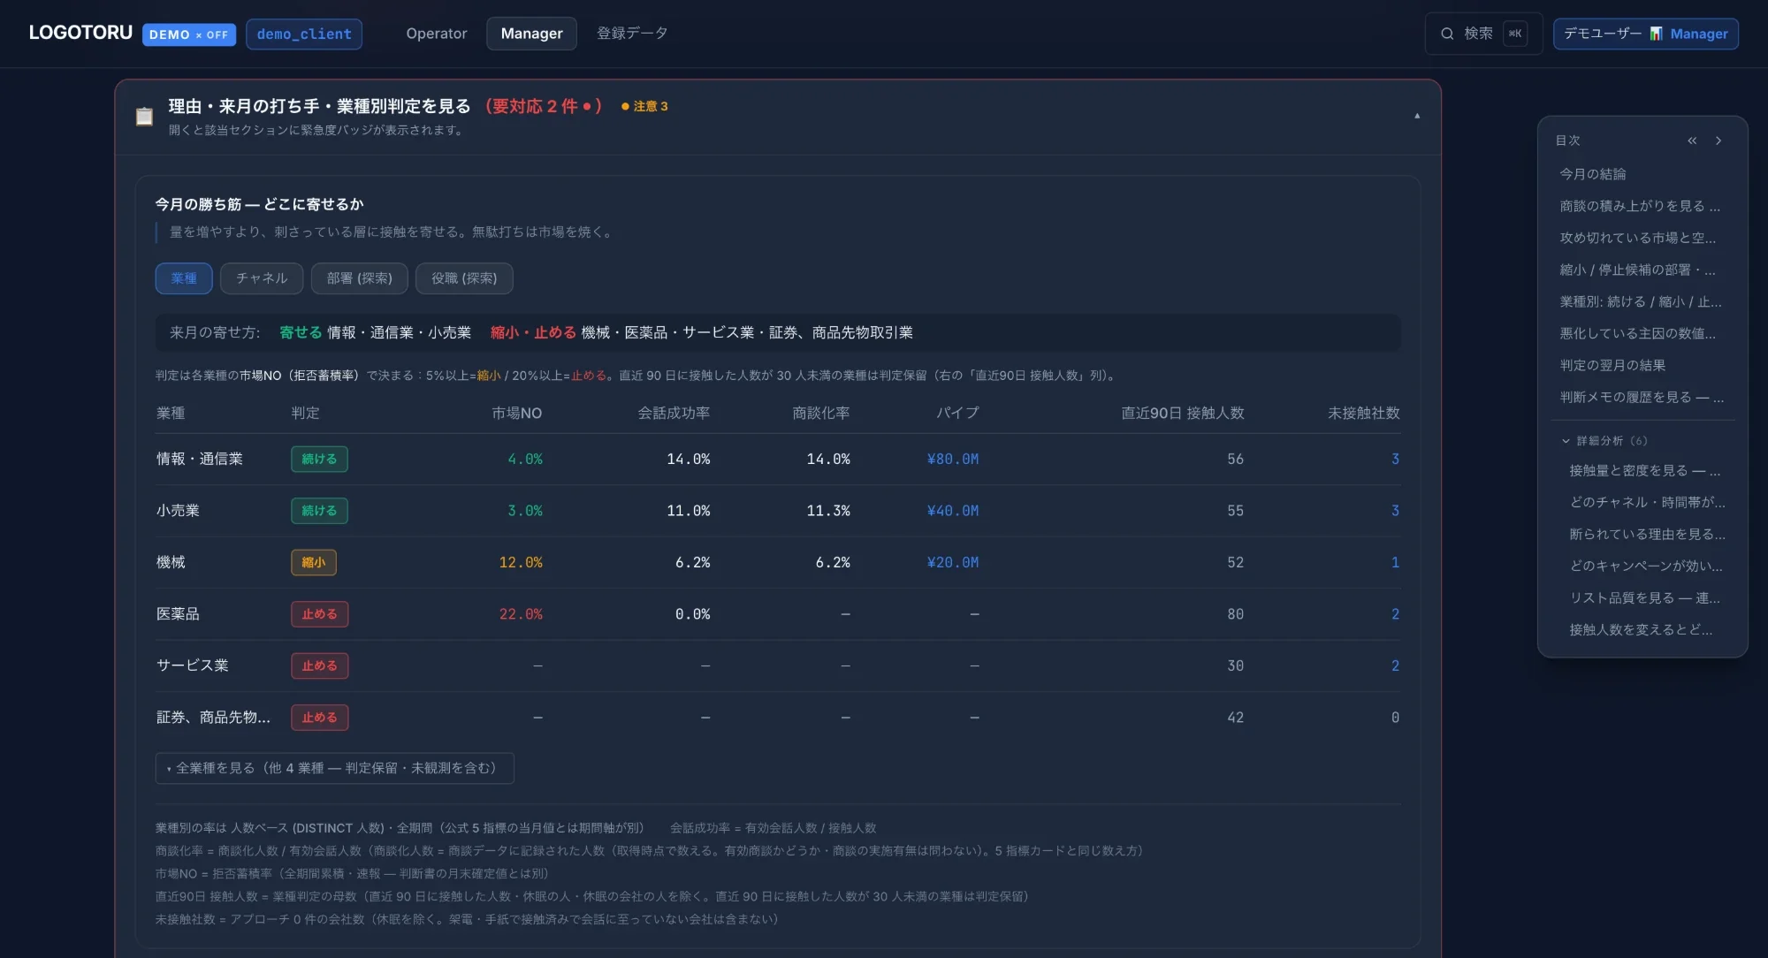
Task: Open the demo_client selector
Action: coord(304,34)
